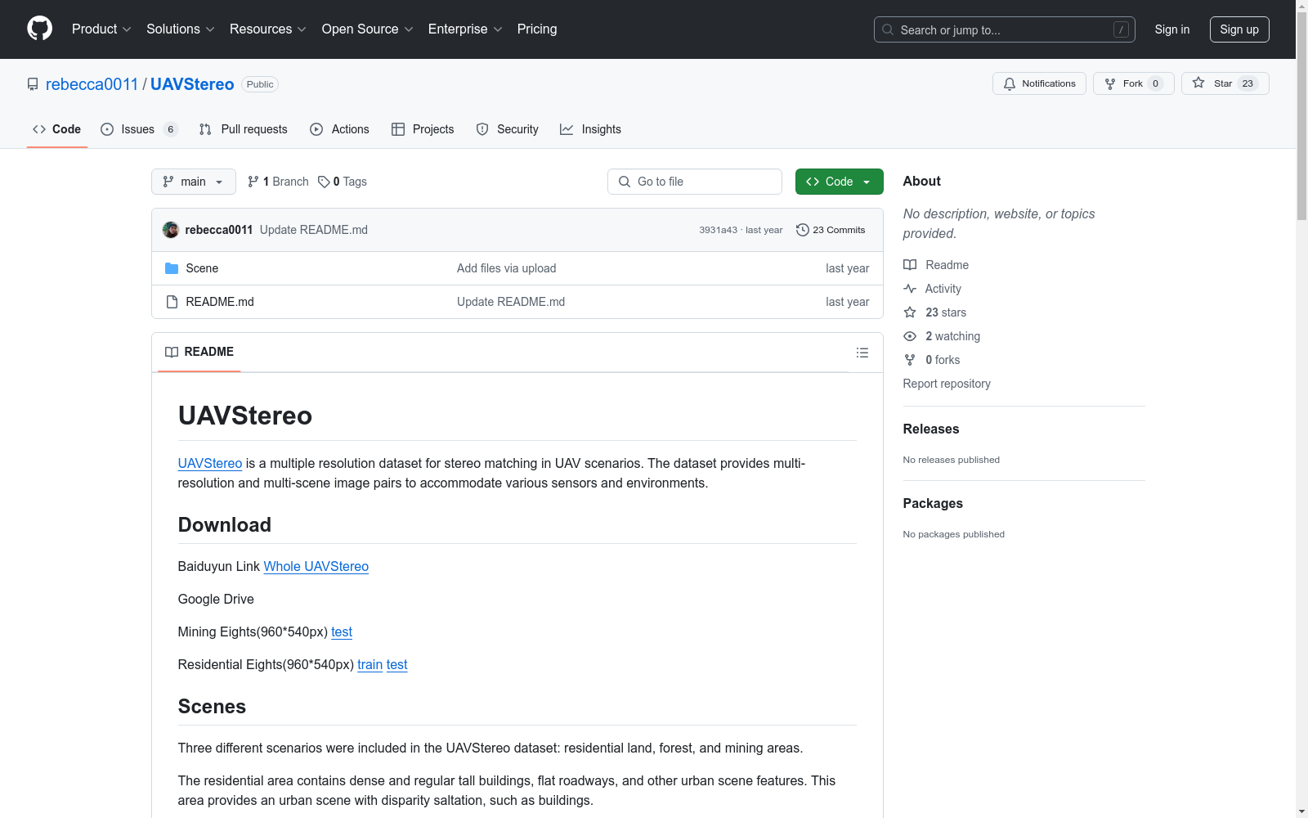Click the README.md file icon

[172, 302]
